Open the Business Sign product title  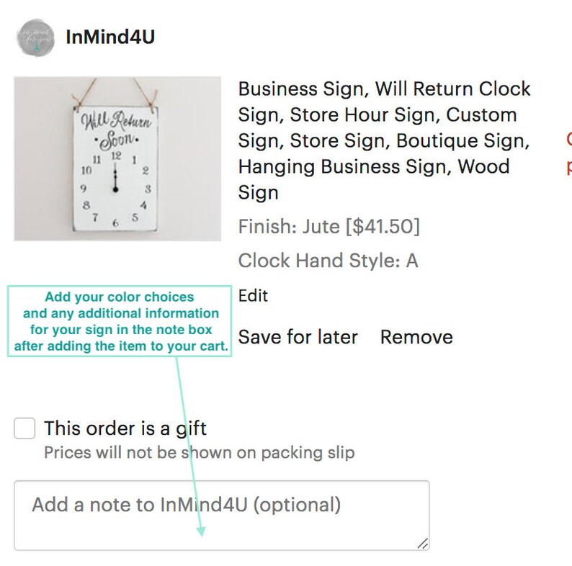[384, 140]
